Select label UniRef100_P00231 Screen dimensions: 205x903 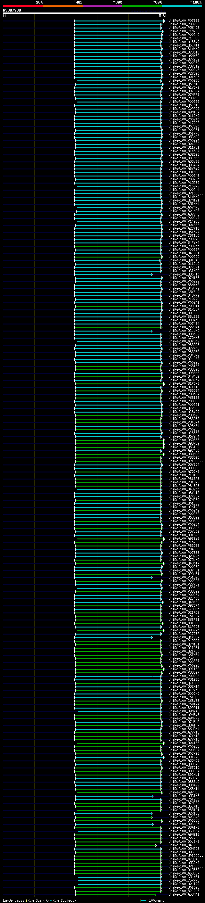point(184,130)
